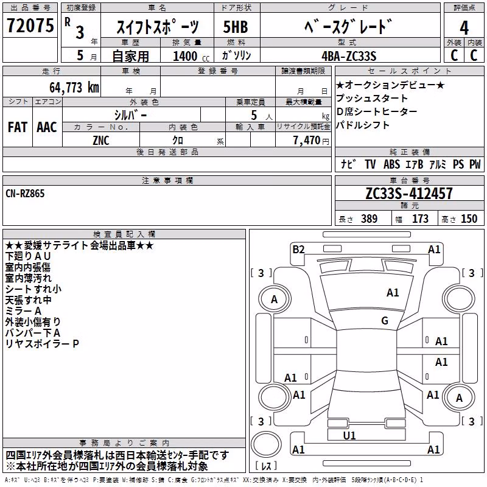Screen dimensions: 487x487
Task: Select the ナビ equipment label
Action: click(x=348, y=164)
